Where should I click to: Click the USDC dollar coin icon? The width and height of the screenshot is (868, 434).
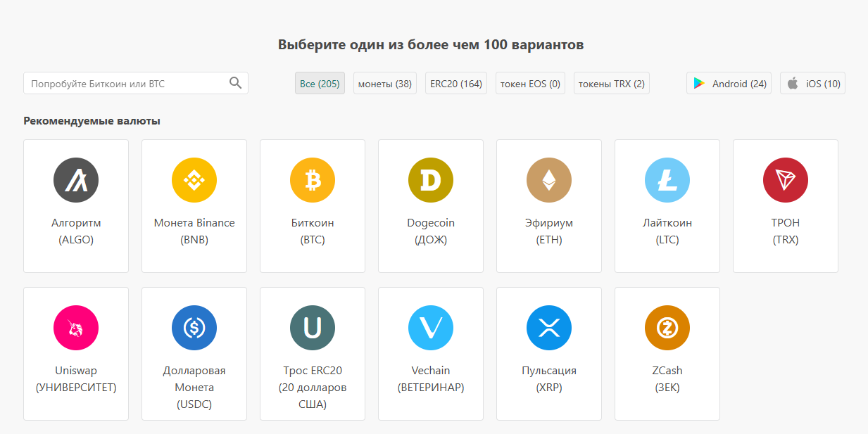click(x=194, y=328)
